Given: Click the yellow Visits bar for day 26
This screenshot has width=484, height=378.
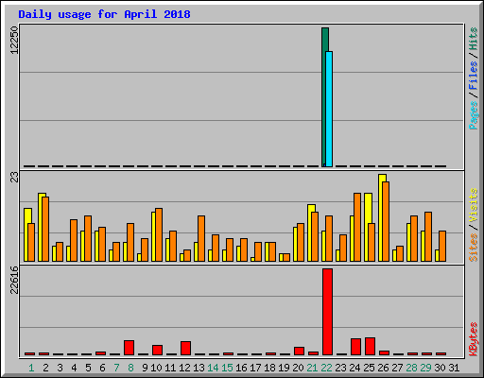Looking at the screenshot, I should point(381,217).
